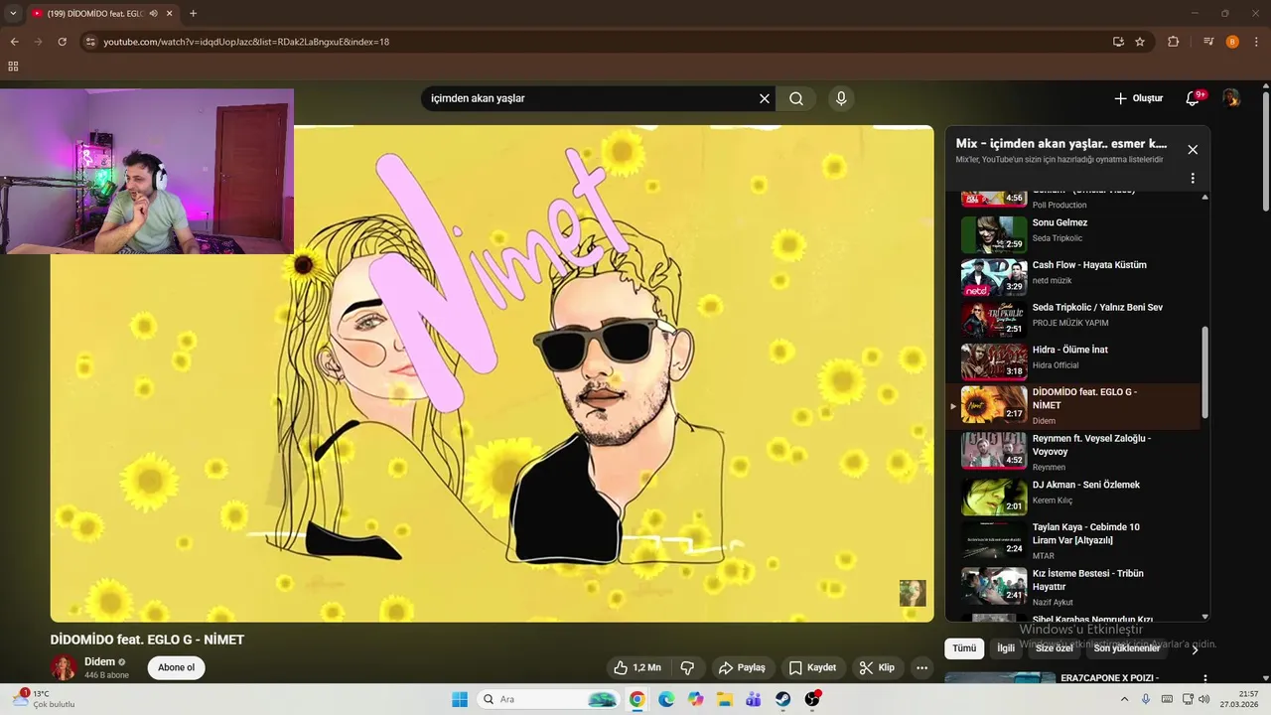
Task: Open Windows Start menu
Action: tap(460, 699)
